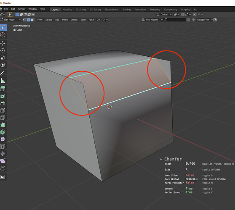This screenshot has width=235, height=210.
Task: Select the Poly Build tool
Action: pos(3,125)
